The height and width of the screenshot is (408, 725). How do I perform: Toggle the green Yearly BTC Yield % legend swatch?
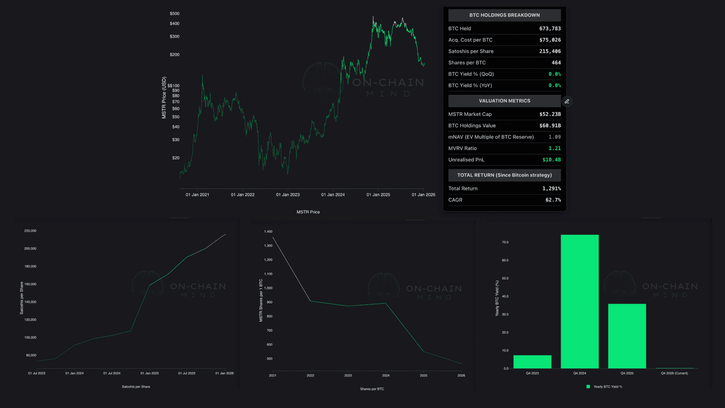coord(588,386)
